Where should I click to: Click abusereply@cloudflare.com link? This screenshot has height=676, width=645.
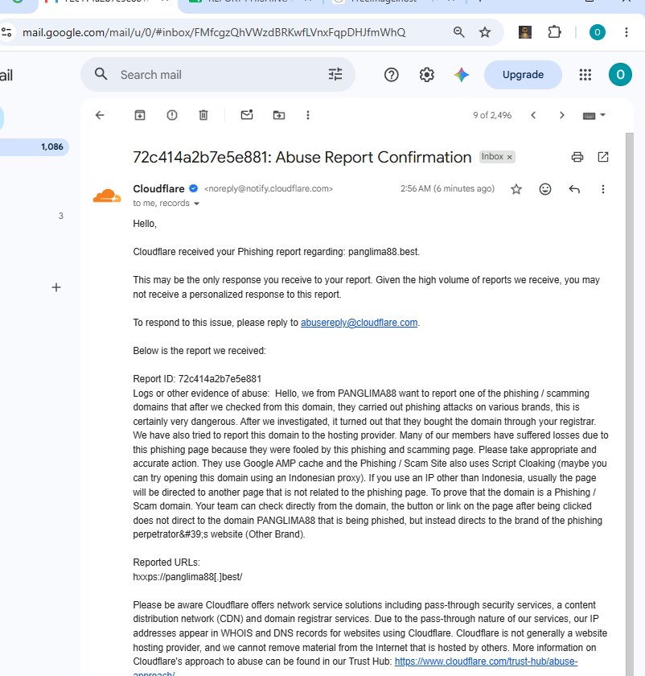[x=359, y=323]
